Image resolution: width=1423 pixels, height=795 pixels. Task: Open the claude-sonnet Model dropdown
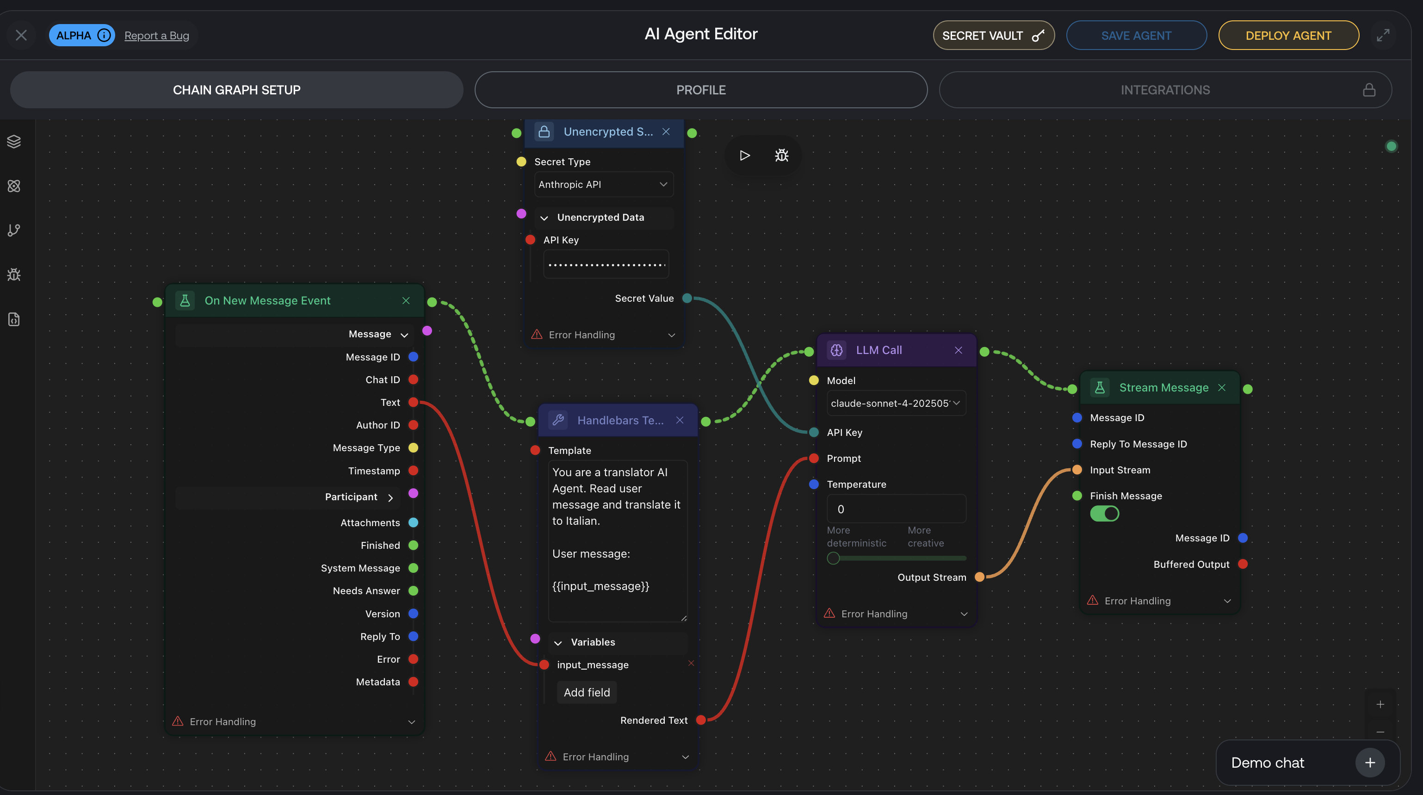(x=896, y=404)
